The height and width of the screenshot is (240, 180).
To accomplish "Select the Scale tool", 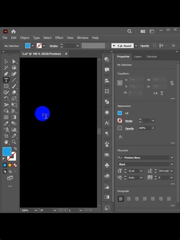I will (x=14, y=98).
